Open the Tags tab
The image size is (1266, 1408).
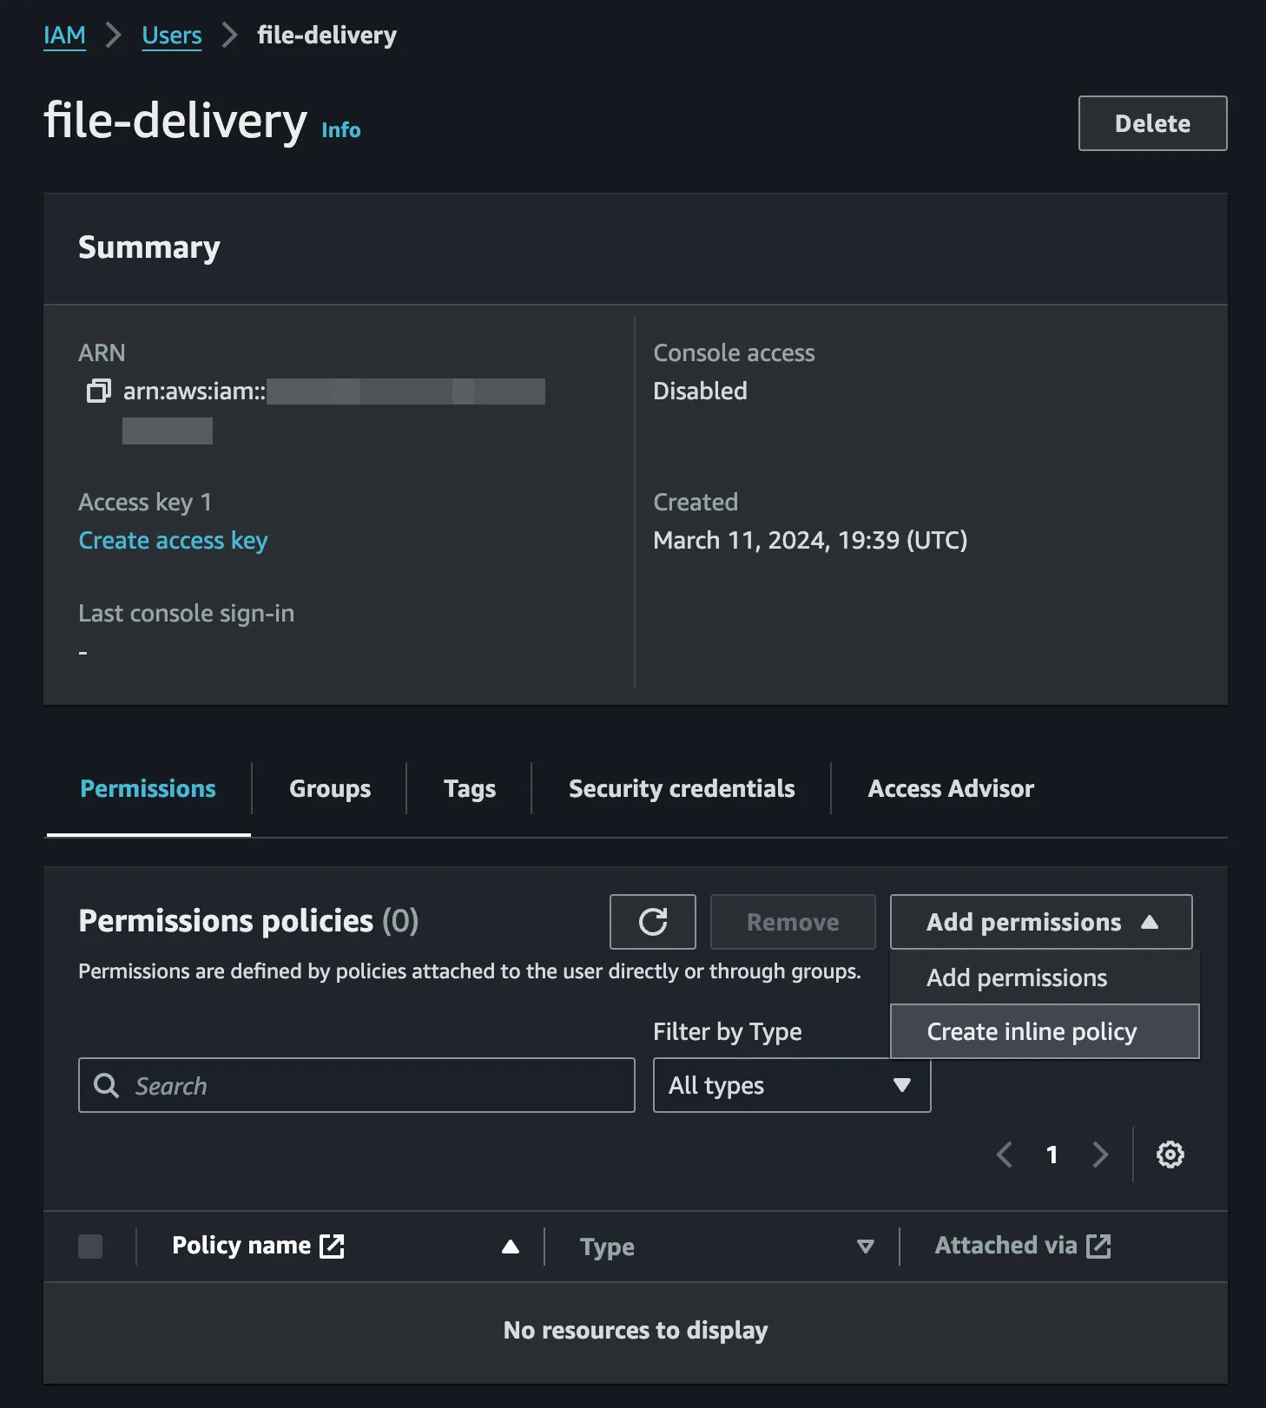click(x=470, y=788)
